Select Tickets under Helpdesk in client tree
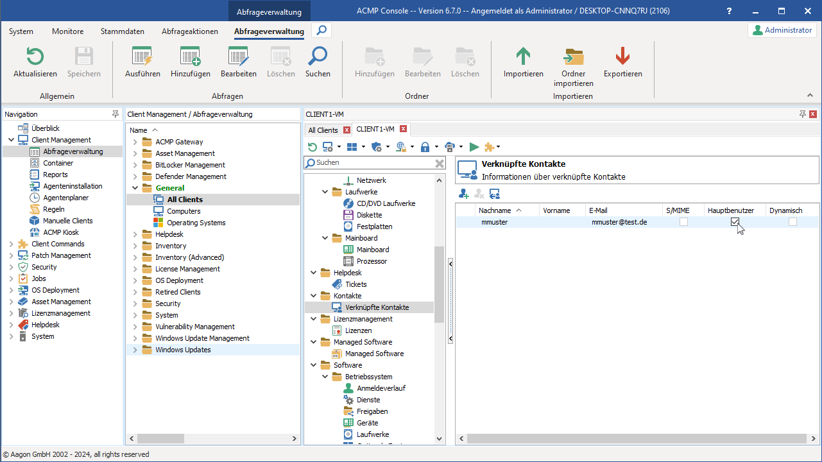Screen dimensions: 822x462 coord(356,284)
